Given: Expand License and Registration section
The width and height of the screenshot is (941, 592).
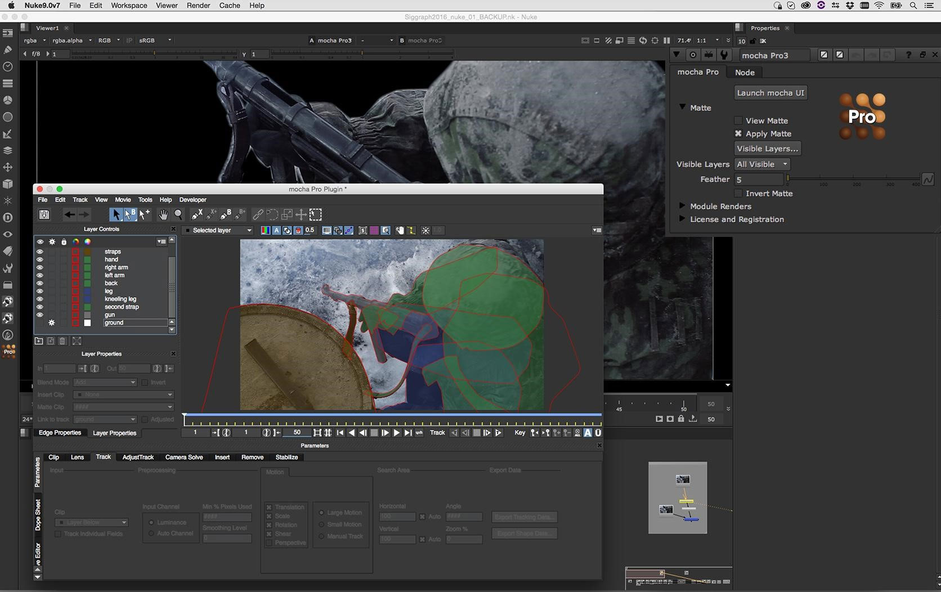Looking at the screenshot, I should click(682, 219).
